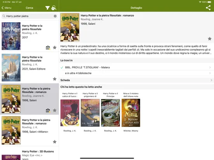Open BIBL. PROV.LE T.STIGLIANI Matera row
214x160 pixels.
point(136,67)
